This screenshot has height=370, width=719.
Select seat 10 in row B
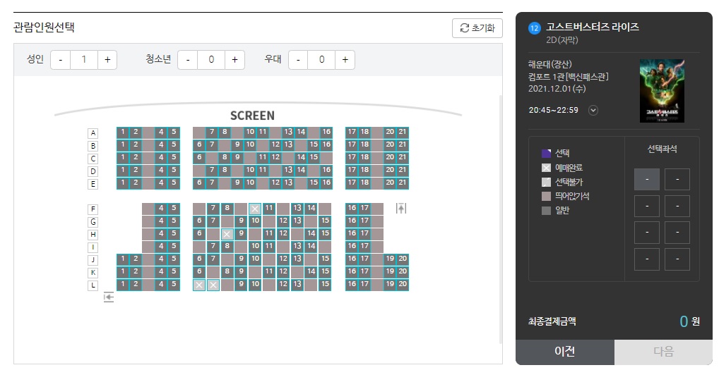tap(250, 144)
